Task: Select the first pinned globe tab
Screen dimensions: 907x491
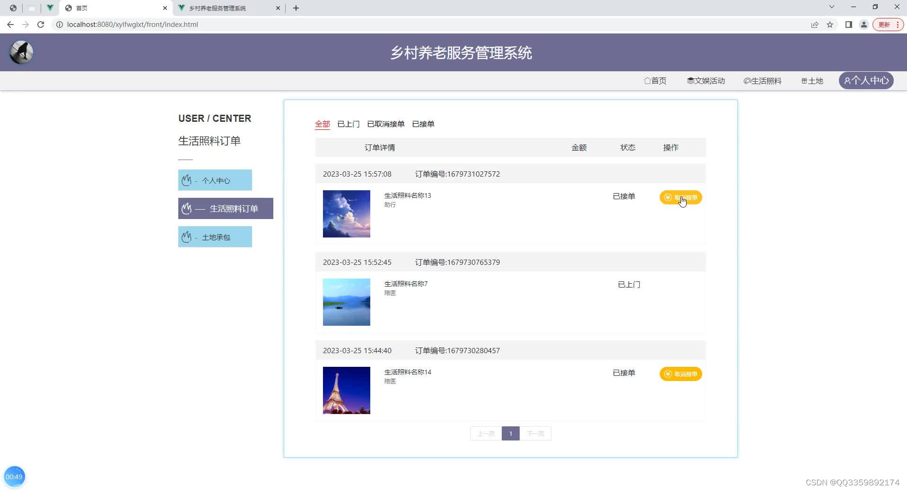Action: coord(13,8)
